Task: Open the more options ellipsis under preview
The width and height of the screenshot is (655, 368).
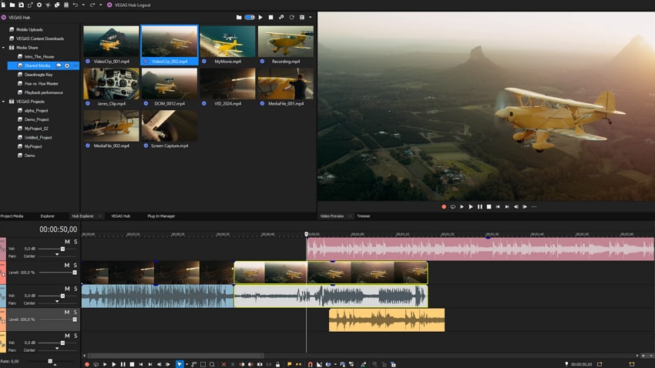Action: pyautogui.click(x=534, y=206)
